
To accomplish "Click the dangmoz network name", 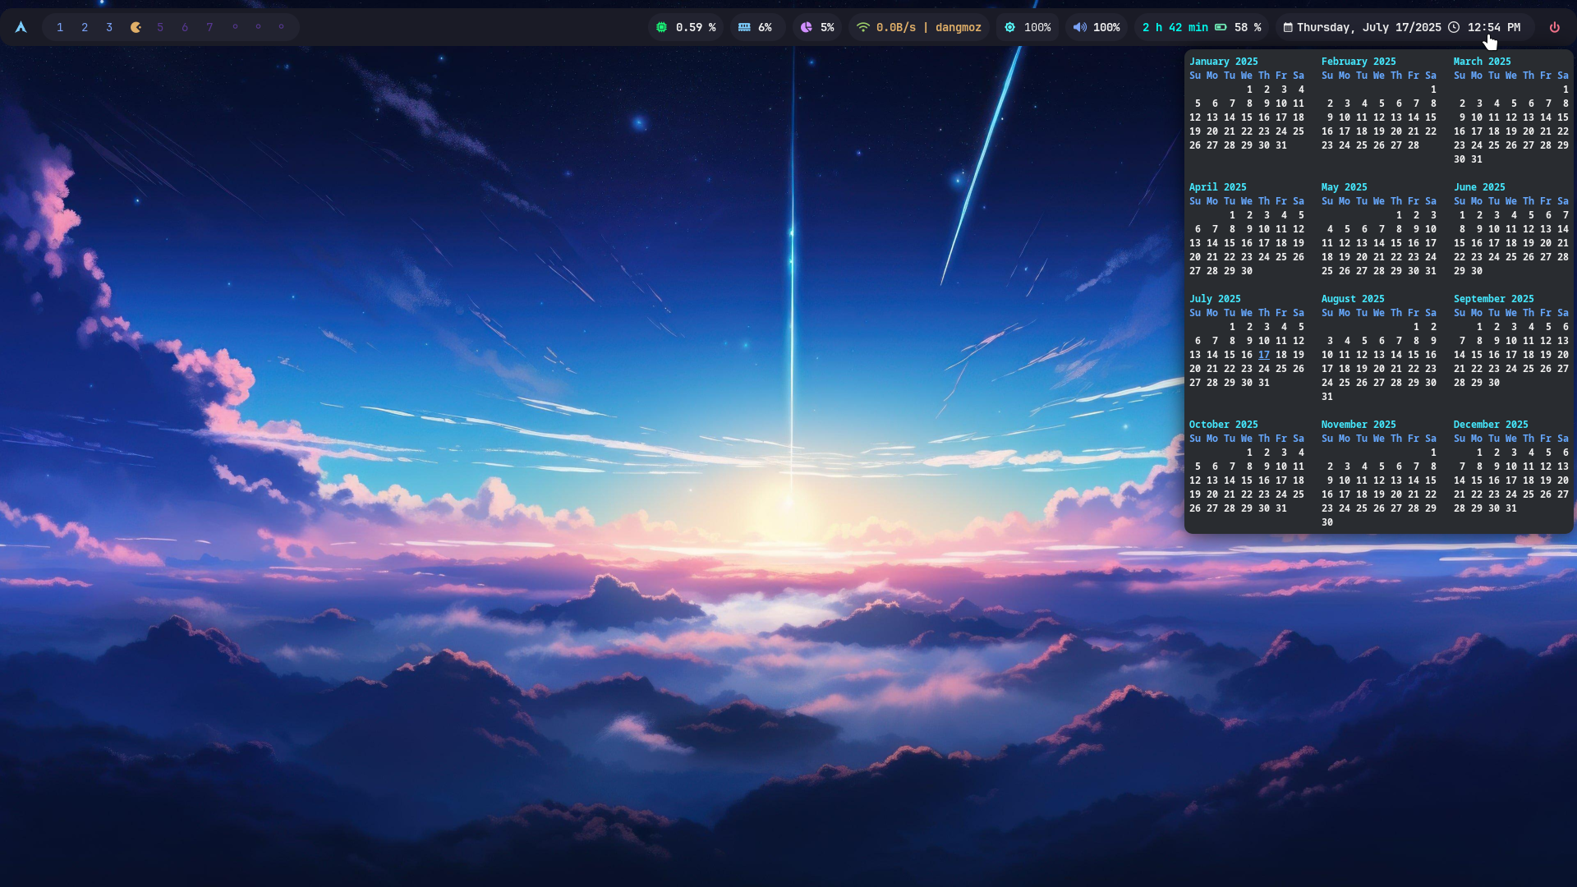I will pyautogui.click(x=958, y=27).
